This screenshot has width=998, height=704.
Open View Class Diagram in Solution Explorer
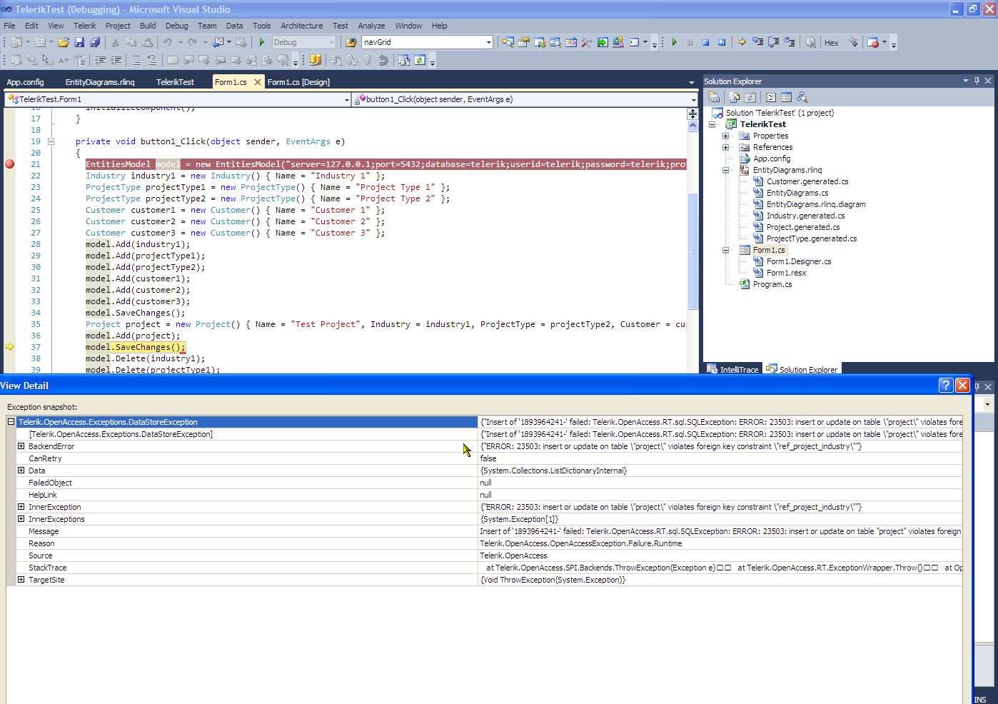802,98
